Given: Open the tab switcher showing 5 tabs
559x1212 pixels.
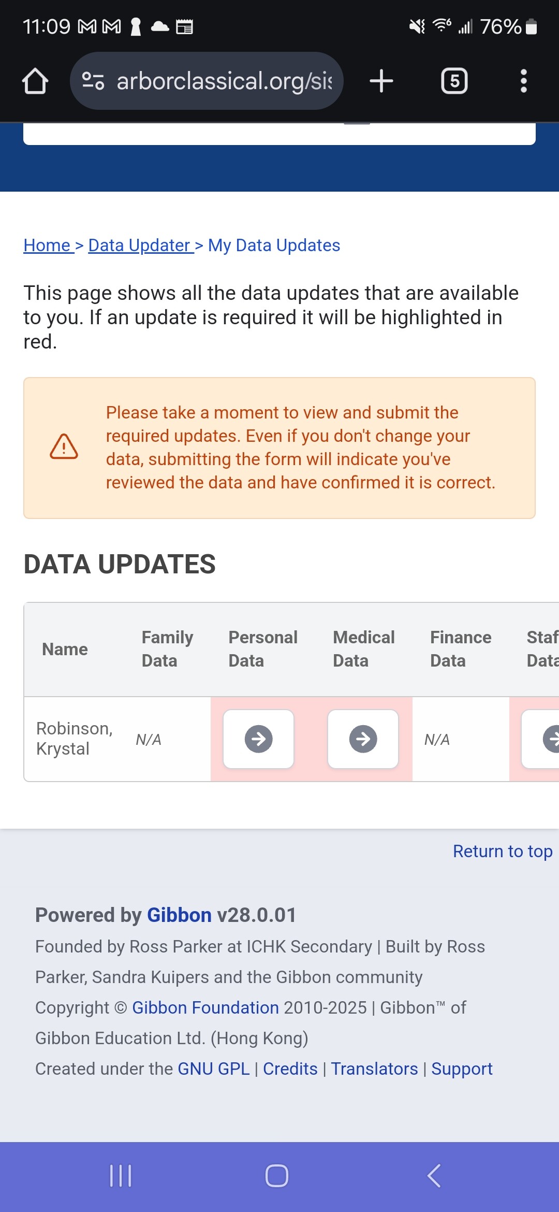Looking at the screenshot, I should tap(454, 81).
